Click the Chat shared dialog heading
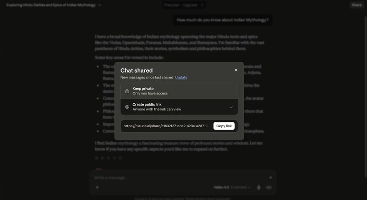 coord(136,71)
